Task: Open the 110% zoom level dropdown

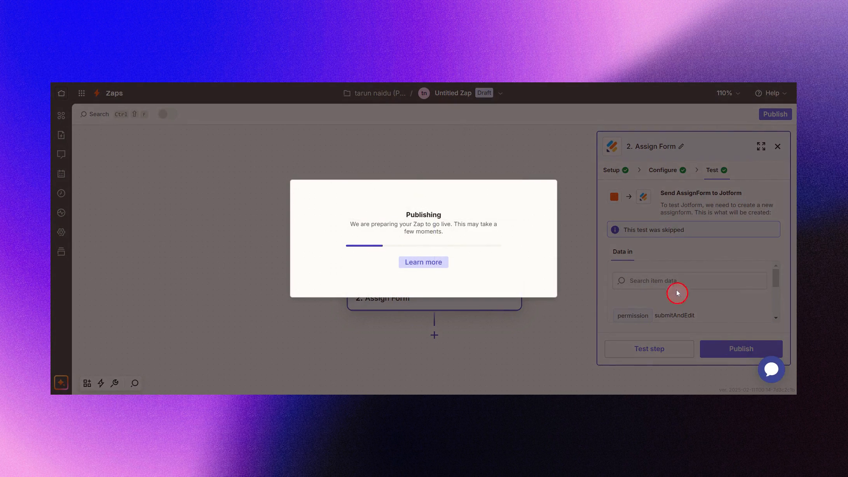Action: pos(728,93)
